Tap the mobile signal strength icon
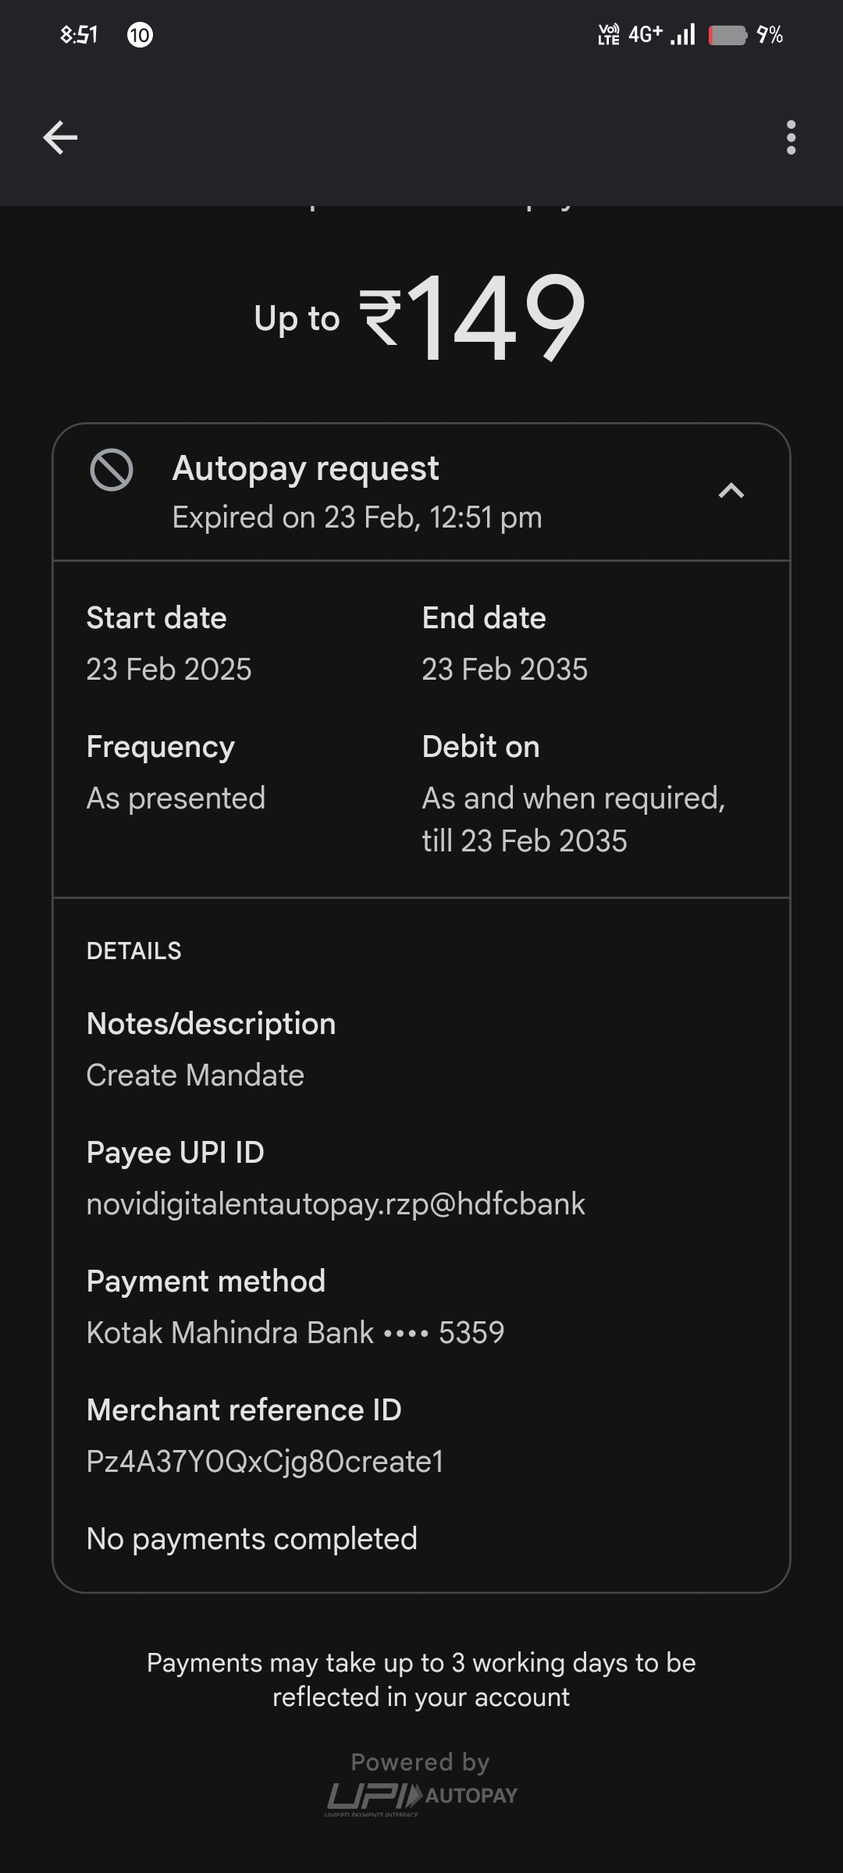 (x=683, y=35)
